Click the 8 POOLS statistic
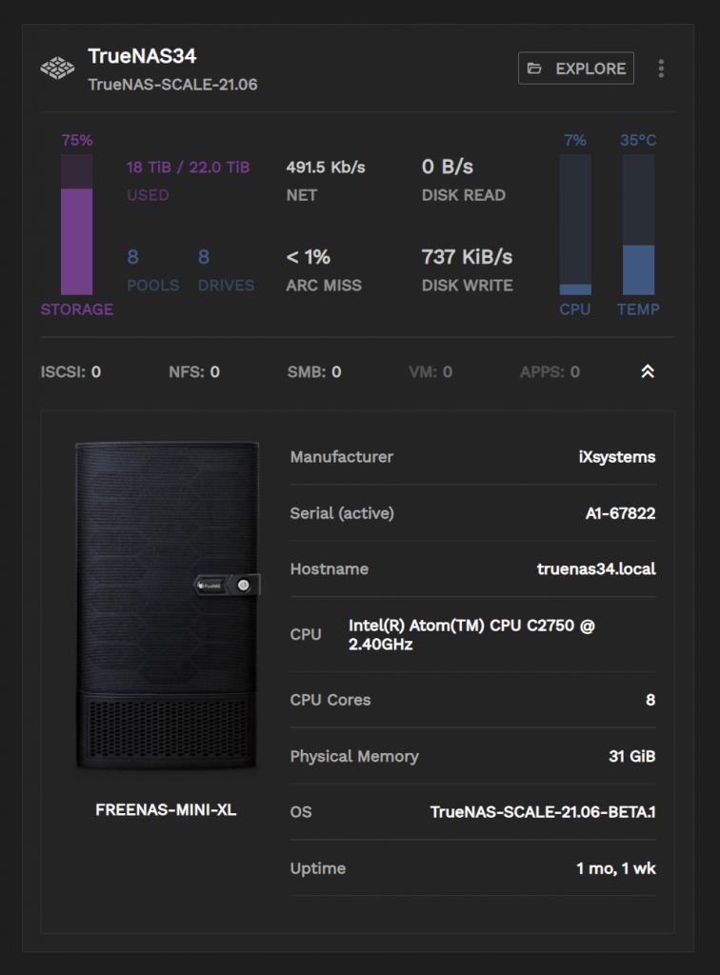720x975 pixels. (152, 270)
